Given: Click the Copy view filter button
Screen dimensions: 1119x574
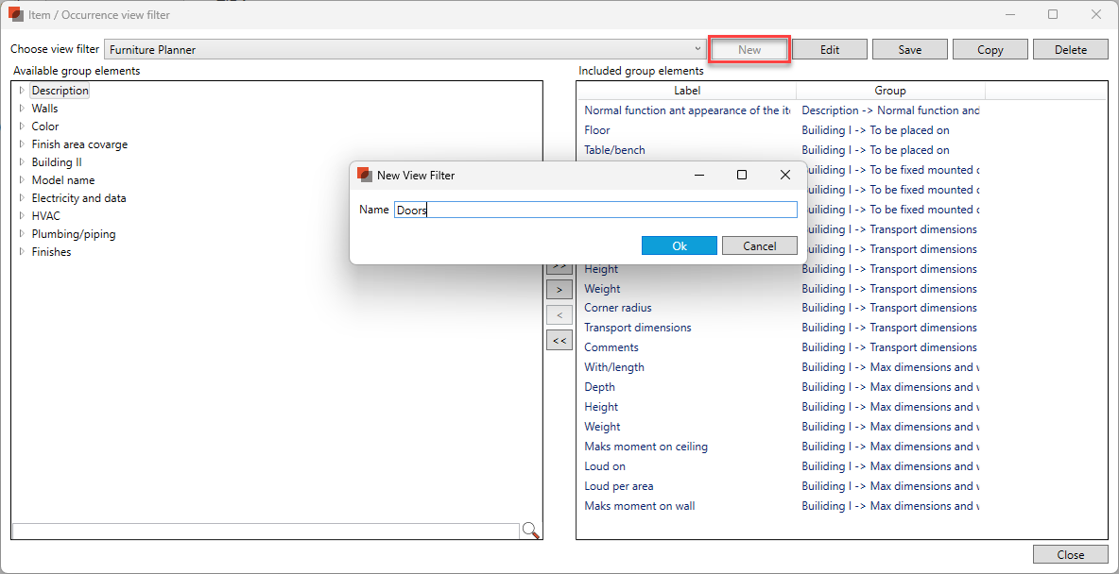Looking at the screenshot, I should pos(990,50).
